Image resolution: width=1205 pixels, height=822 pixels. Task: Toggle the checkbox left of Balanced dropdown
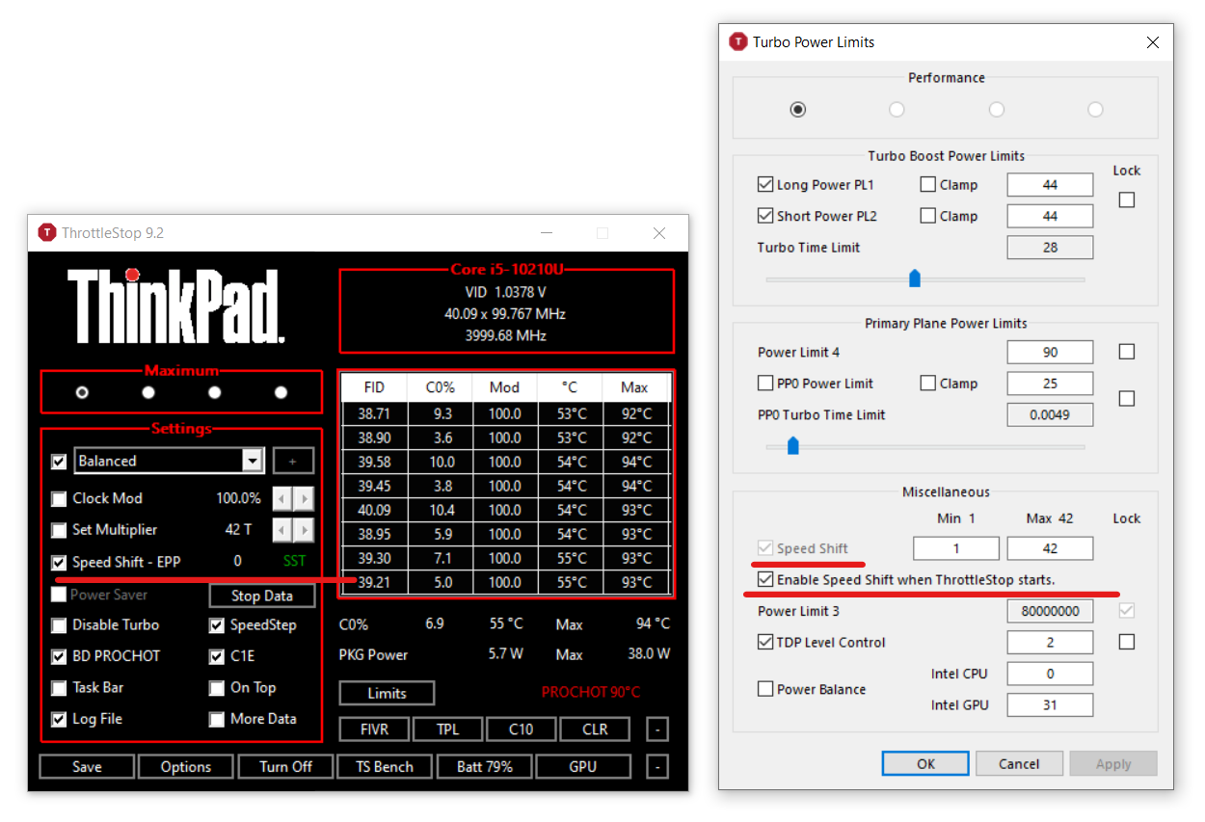point(59,461)
